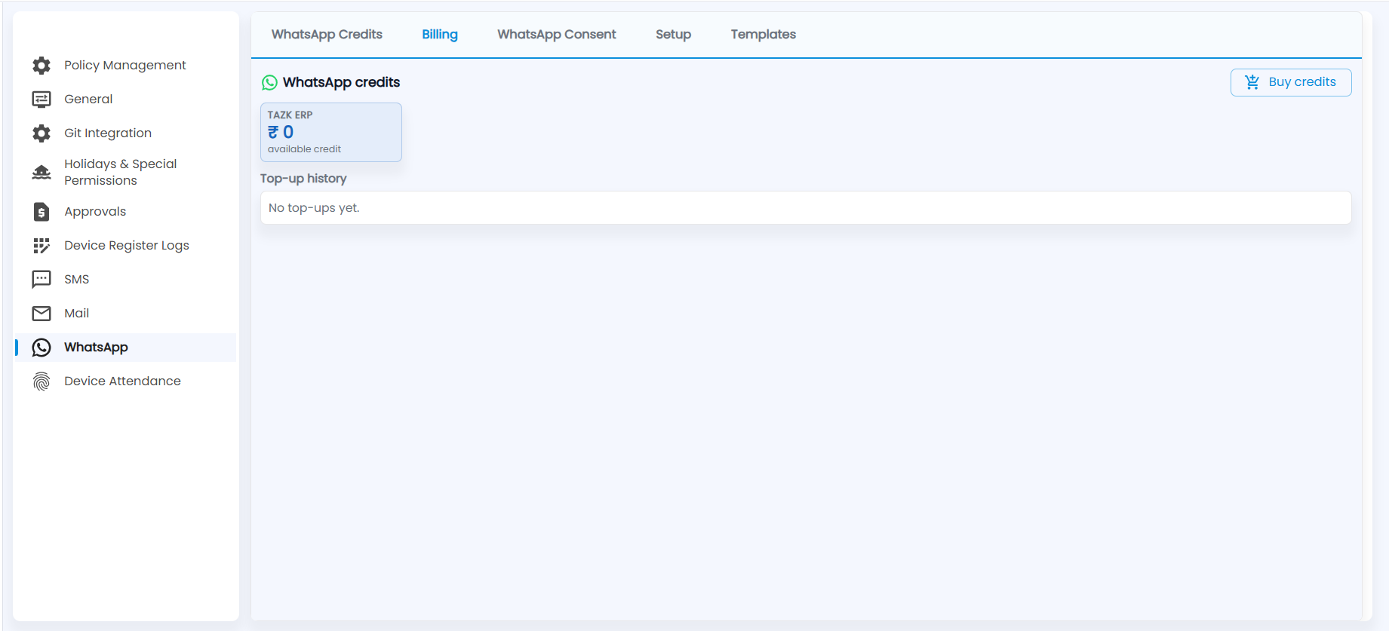Open the WhatsApp Consent tab
Viewport: 1389px width, 631px height.
[x=557, y=35]
